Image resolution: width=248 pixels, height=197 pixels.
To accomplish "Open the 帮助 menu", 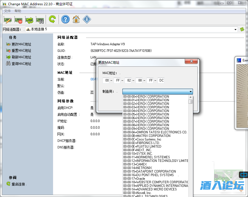I will pyautogui.click(x=18, y=11).
